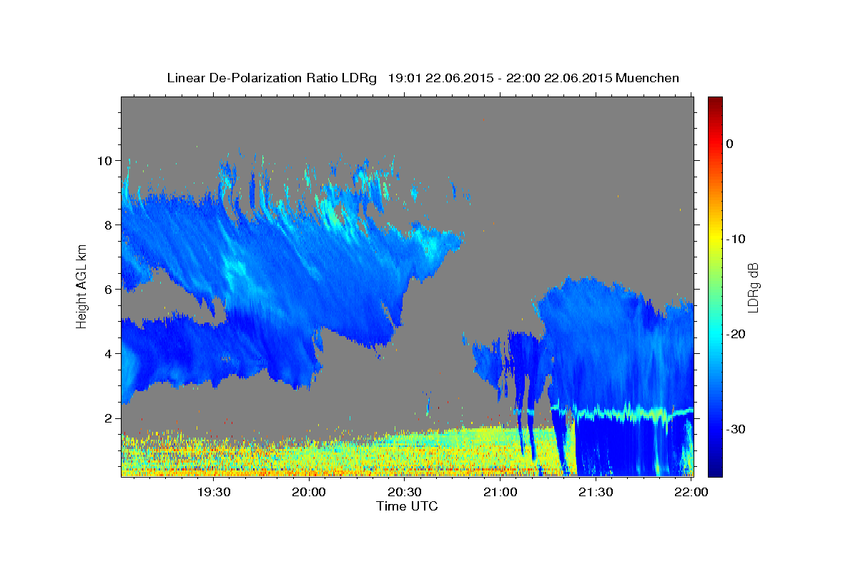Click the 21:00 time tick label

500,492
